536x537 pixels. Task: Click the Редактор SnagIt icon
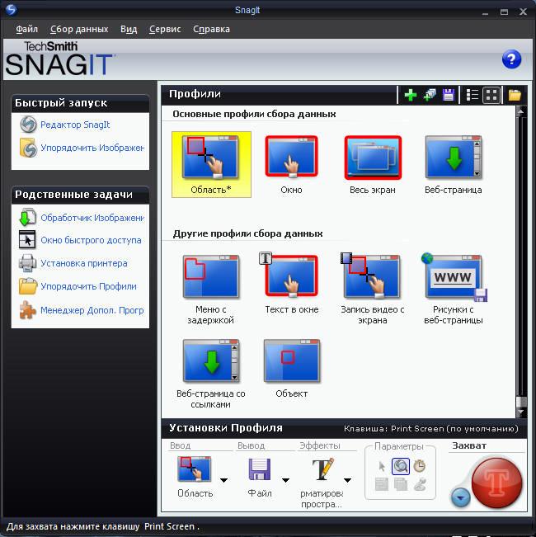(28, 125)
